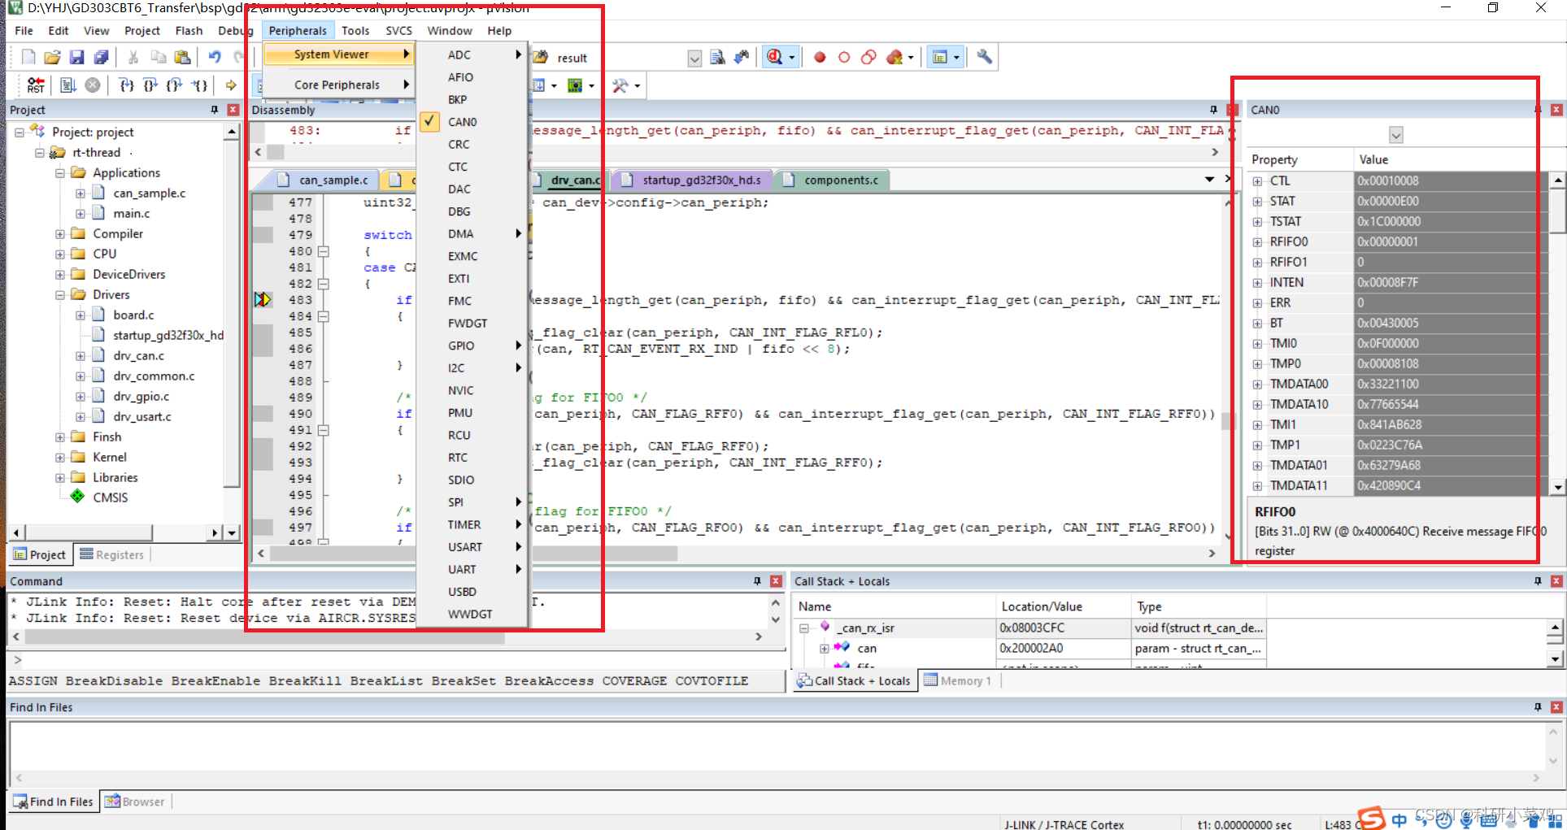Reset the CPU with the RST icon
The image size is (1567, 830).
point(36,85)
